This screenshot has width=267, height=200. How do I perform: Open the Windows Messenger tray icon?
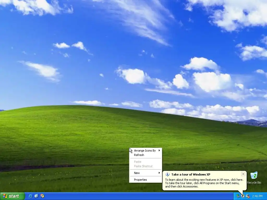(248, 196)
